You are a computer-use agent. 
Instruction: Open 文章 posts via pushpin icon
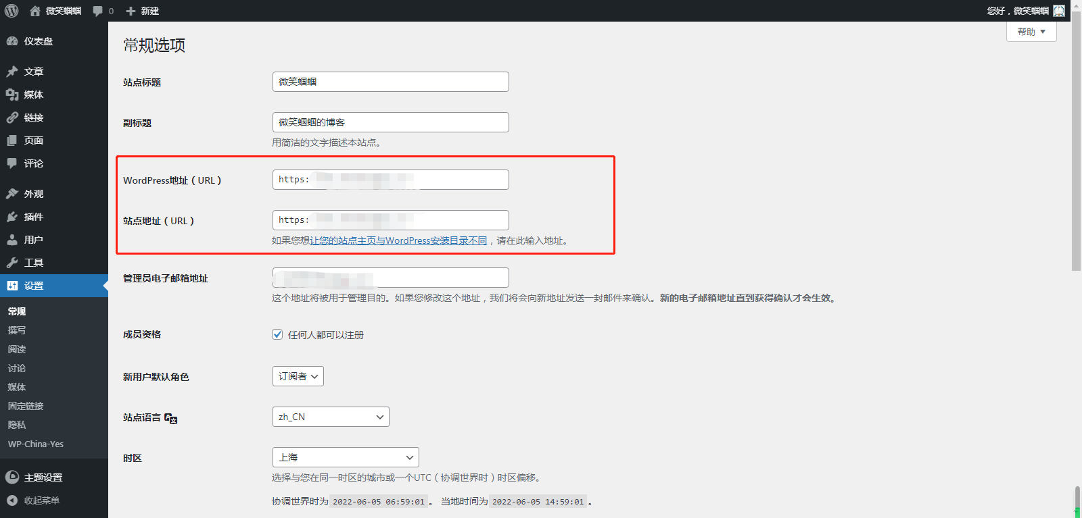12,72
